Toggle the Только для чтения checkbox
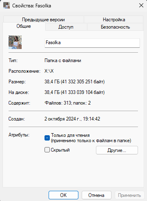Image resolution: width=147 pixels, height=201 pixels. 47,138
